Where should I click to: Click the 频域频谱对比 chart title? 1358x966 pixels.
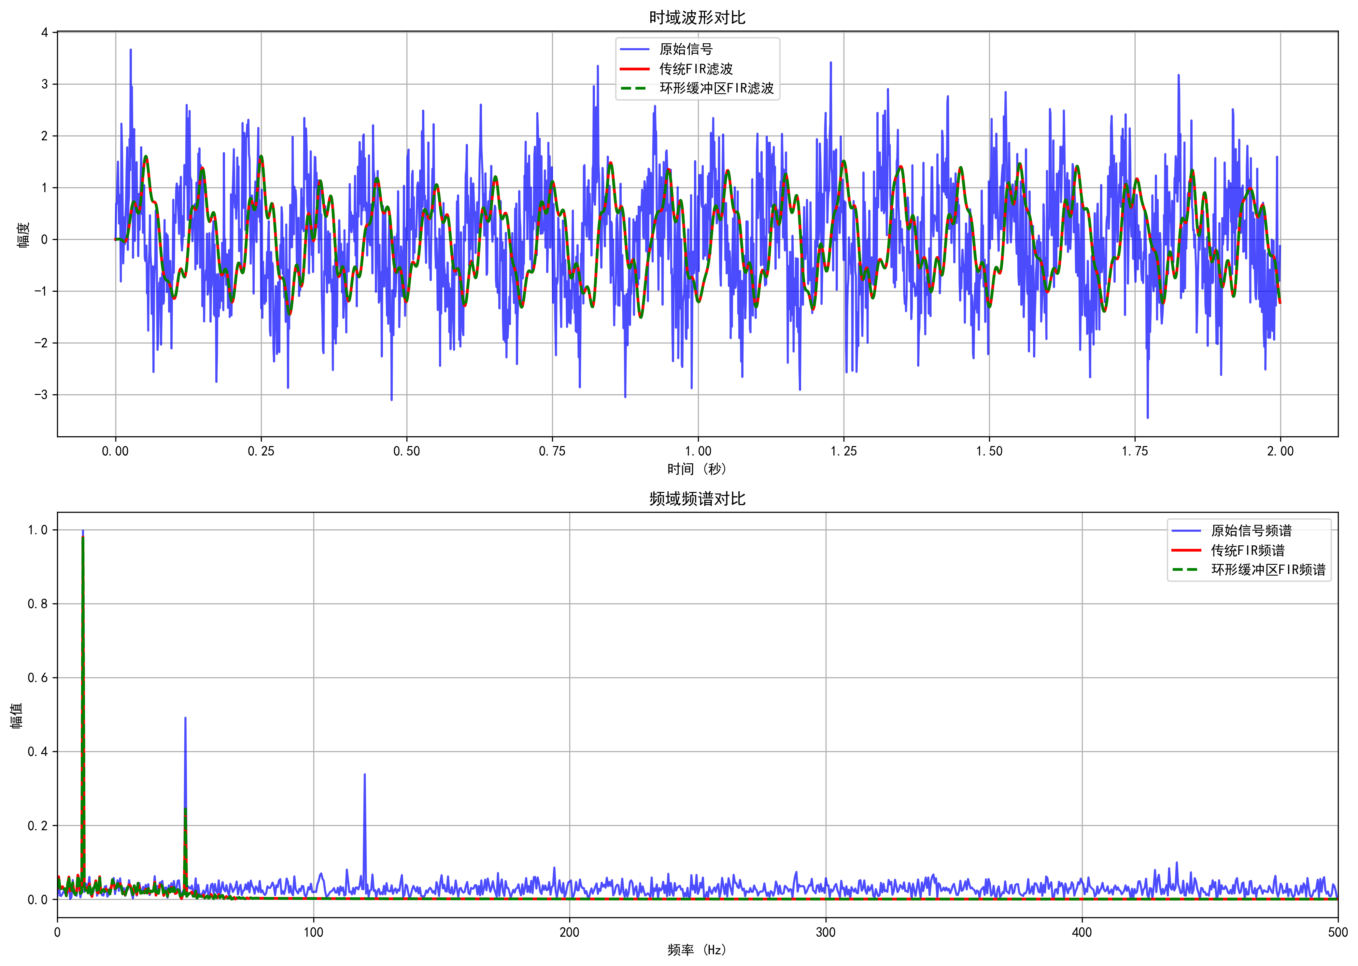[x=697, y=498]
